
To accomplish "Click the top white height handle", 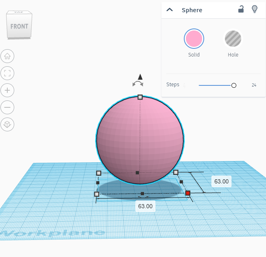I will (140, 97).
